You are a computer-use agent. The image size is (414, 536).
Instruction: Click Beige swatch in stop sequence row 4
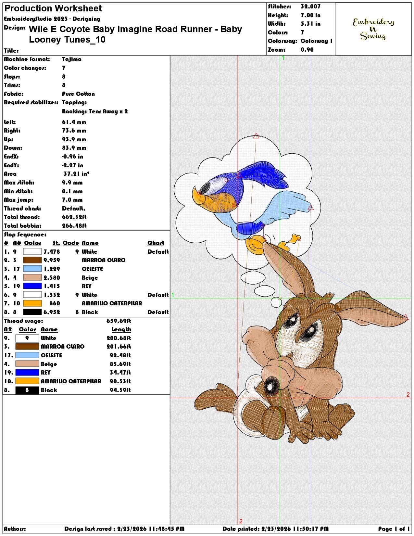click(x=32, y=277)
